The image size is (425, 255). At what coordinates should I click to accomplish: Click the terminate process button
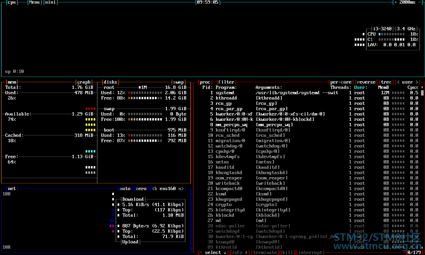coord(266,252)
